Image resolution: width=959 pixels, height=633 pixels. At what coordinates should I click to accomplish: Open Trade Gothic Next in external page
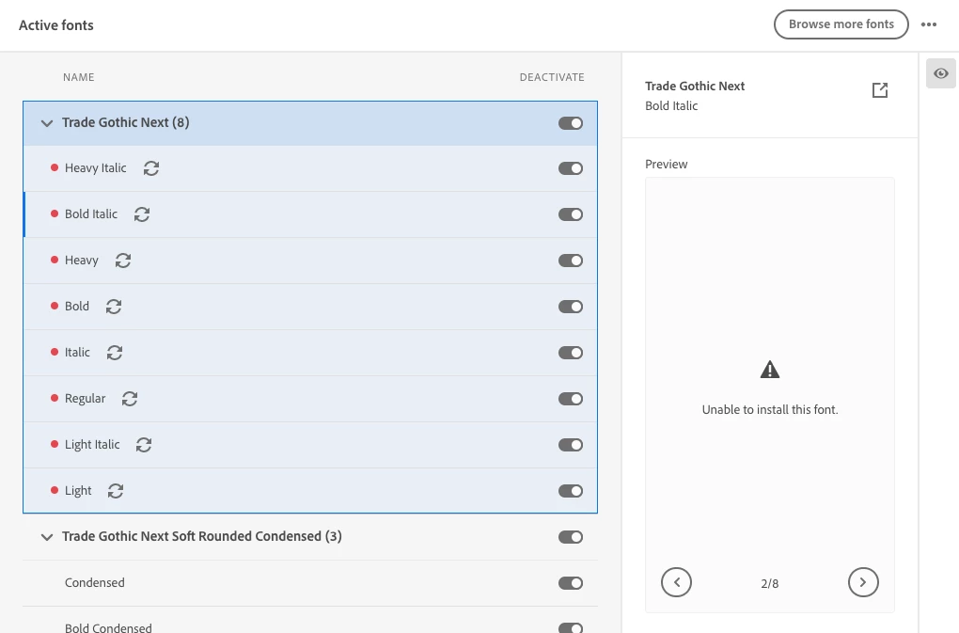tap(879, 90)
